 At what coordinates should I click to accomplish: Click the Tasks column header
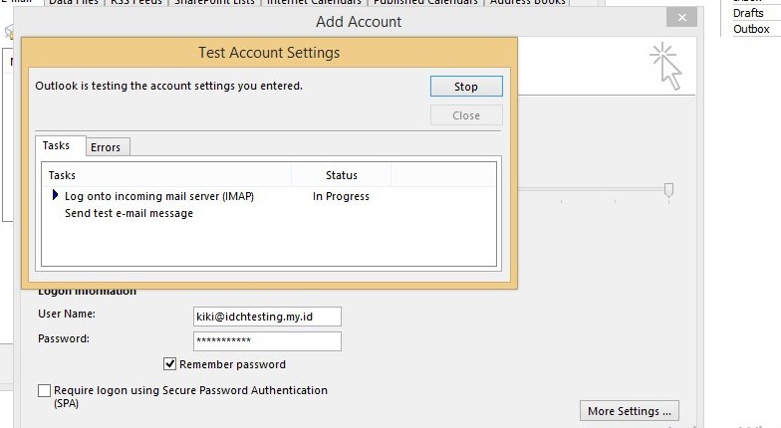tap(166, 175)
